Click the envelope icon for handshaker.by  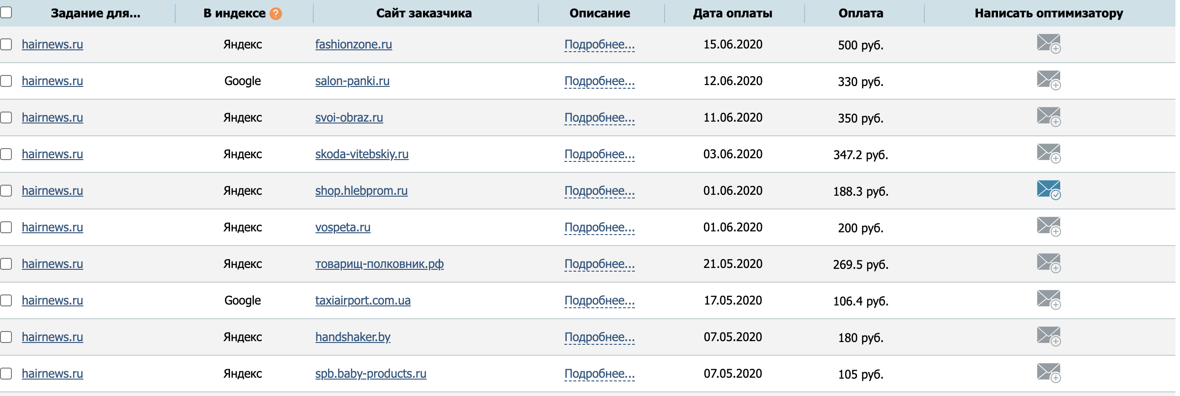(x=1048, y=336)
